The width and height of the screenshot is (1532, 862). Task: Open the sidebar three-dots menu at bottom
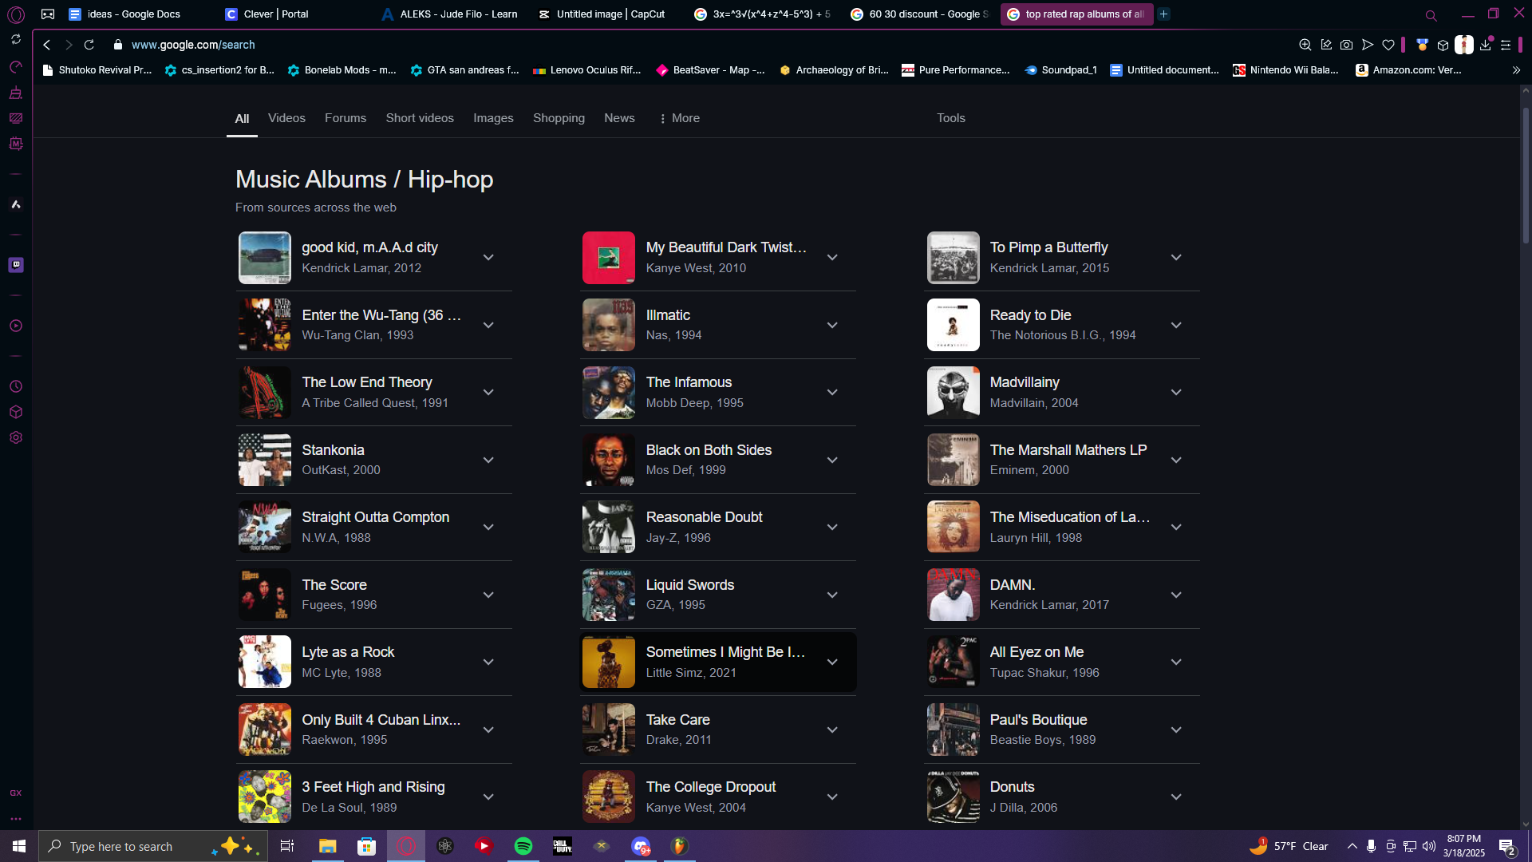[x=16, y=819]
